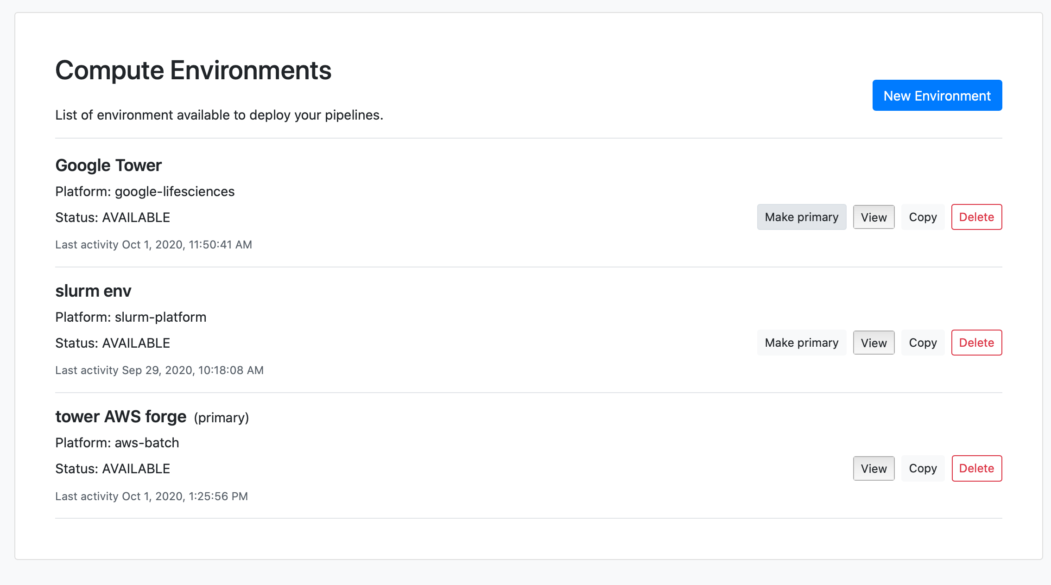Image resolution: width=1051 pixels, height=585 pixels.
Task: View the Google Tower environment
Action: coord(874,217)
